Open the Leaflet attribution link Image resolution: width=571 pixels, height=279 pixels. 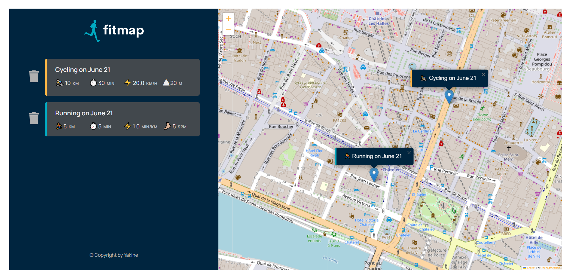(531, 268)
